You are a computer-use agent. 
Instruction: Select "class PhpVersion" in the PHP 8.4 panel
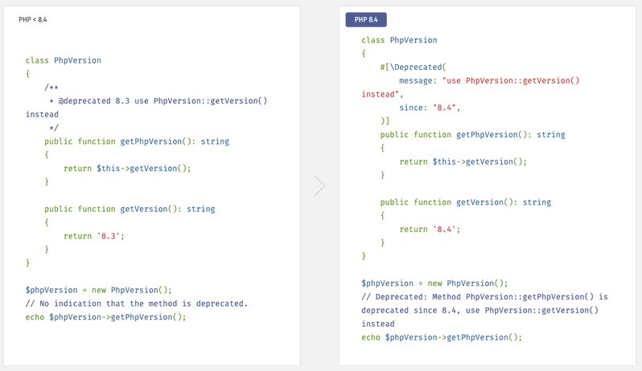pos(399,40)
